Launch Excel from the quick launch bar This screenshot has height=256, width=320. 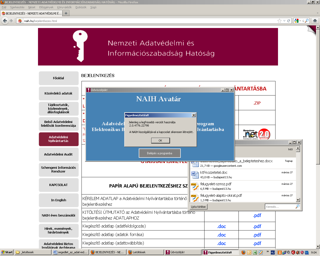[x=255, y=252]
